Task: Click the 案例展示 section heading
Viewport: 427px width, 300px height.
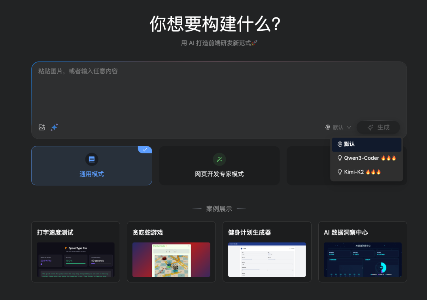Action: click(x=219, y=209)
